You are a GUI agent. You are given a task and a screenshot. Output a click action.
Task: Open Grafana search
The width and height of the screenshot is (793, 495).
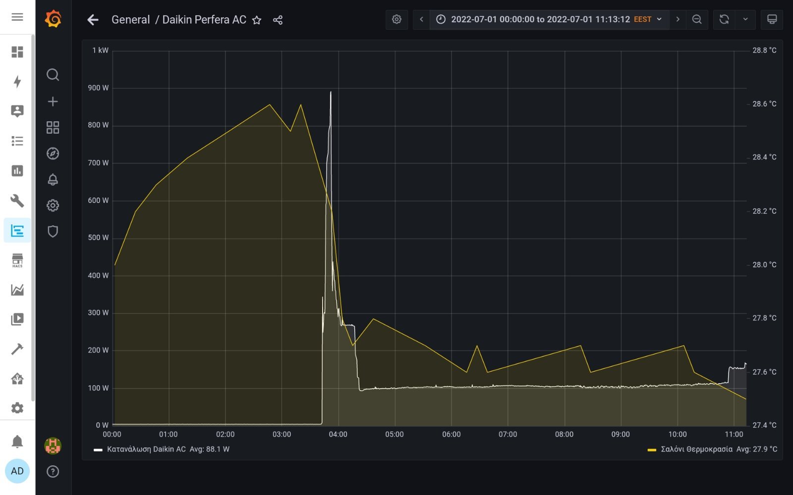click(53, 75)
